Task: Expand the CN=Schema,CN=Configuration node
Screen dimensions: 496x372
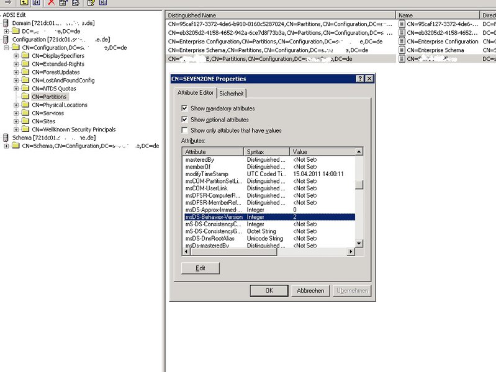Action: pyautogui.click(x=6, y=146)
